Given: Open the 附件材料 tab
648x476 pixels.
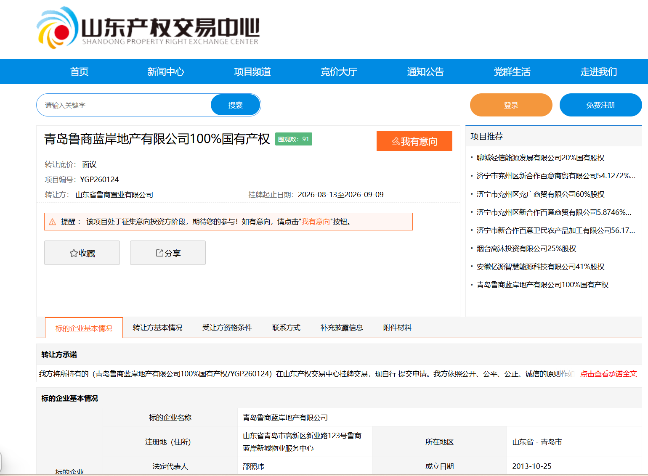Looking at the screenshot, I should coord(397,328).
